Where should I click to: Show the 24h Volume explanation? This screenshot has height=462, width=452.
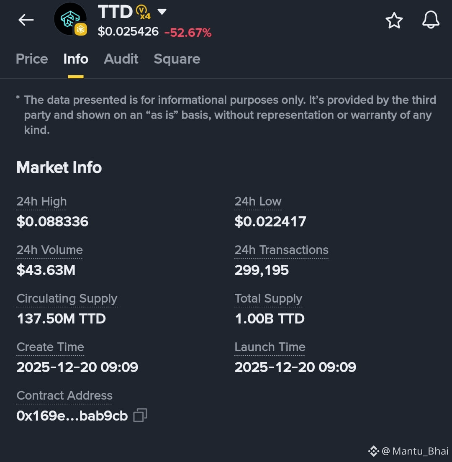pos(49,250)
